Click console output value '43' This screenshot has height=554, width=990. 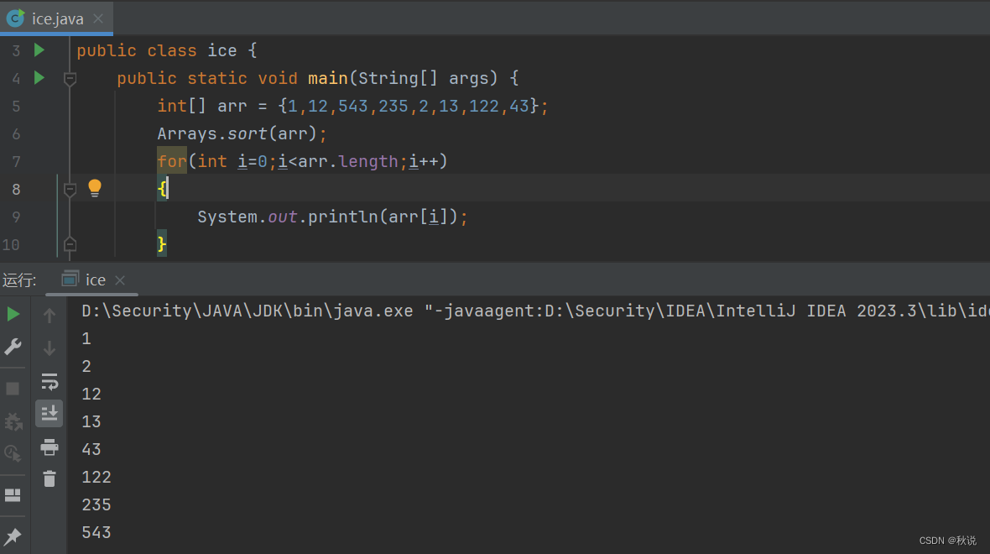[x=91, y=449]
